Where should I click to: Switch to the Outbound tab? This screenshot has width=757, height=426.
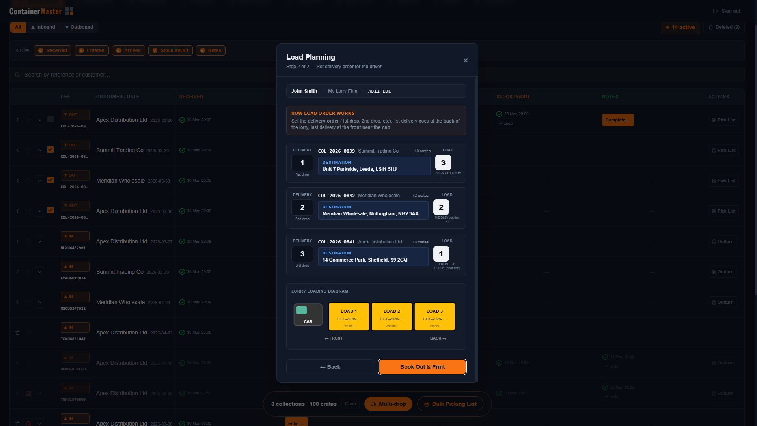[79, 27]
